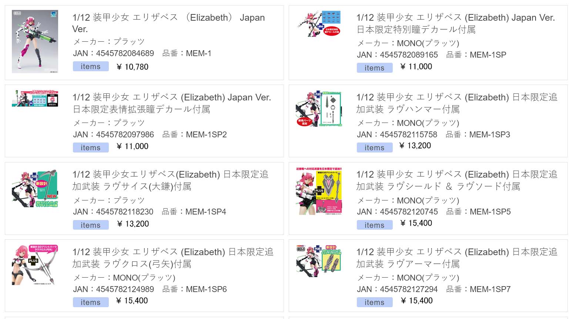Open the ラヴアーマー付属 product title
Image resolution: width=573 pixels, height=319 pixels.
[457, 258]
